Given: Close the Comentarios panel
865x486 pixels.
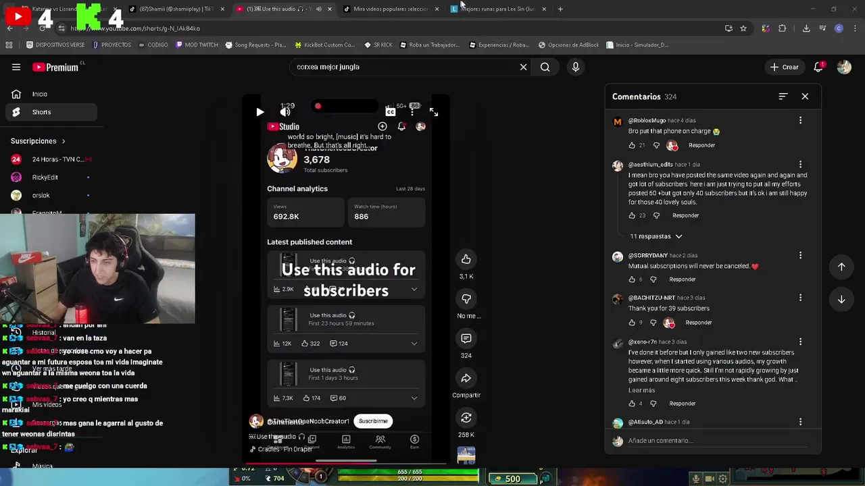Looking at the screenshot, I should [805, 97].
